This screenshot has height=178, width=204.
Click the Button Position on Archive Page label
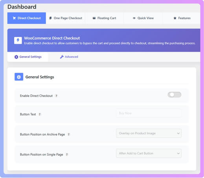pyautogui.click(x=42, y=134)
